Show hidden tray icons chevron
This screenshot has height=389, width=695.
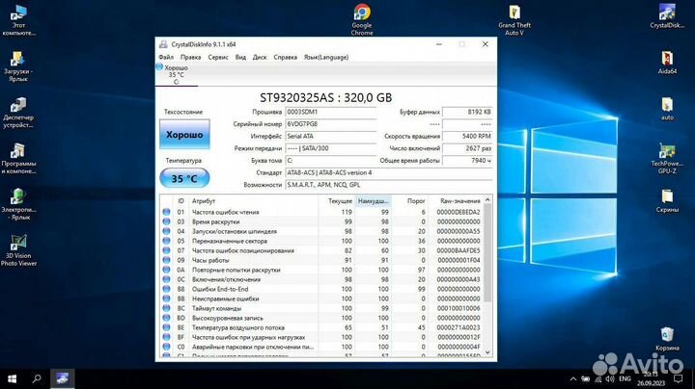click(573, 378)
